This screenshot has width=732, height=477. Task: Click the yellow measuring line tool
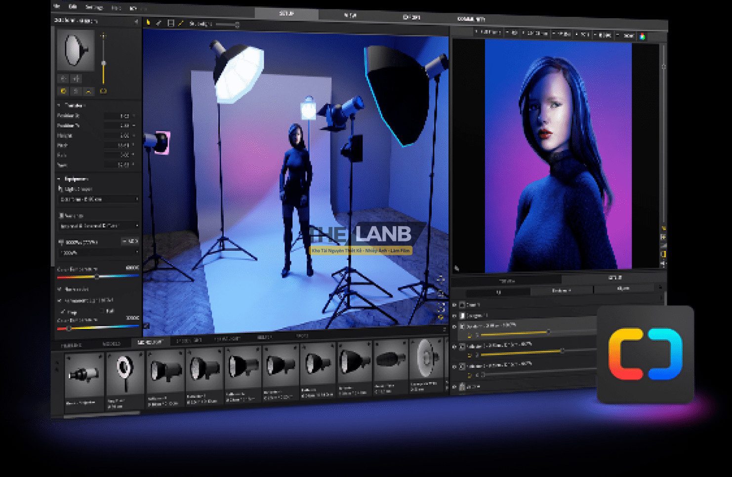click(x=181, y=23)
